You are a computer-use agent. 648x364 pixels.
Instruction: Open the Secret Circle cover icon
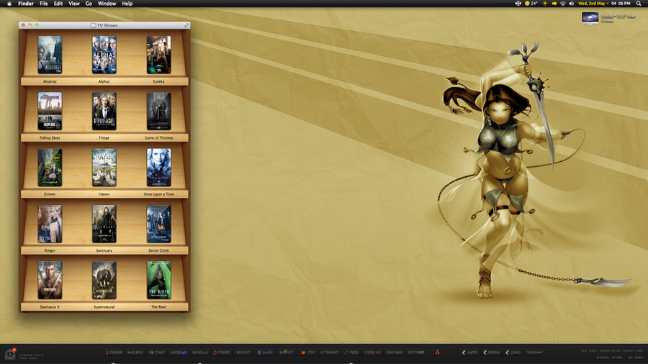[158, 224]
